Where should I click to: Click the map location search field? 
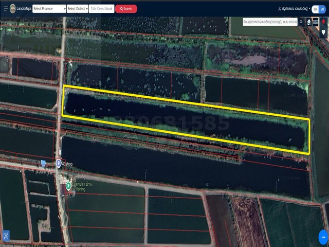tap(270, 22)
